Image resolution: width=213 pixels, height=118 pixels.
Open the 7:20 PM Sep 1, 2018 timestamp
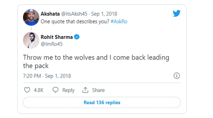click(47, 76)
